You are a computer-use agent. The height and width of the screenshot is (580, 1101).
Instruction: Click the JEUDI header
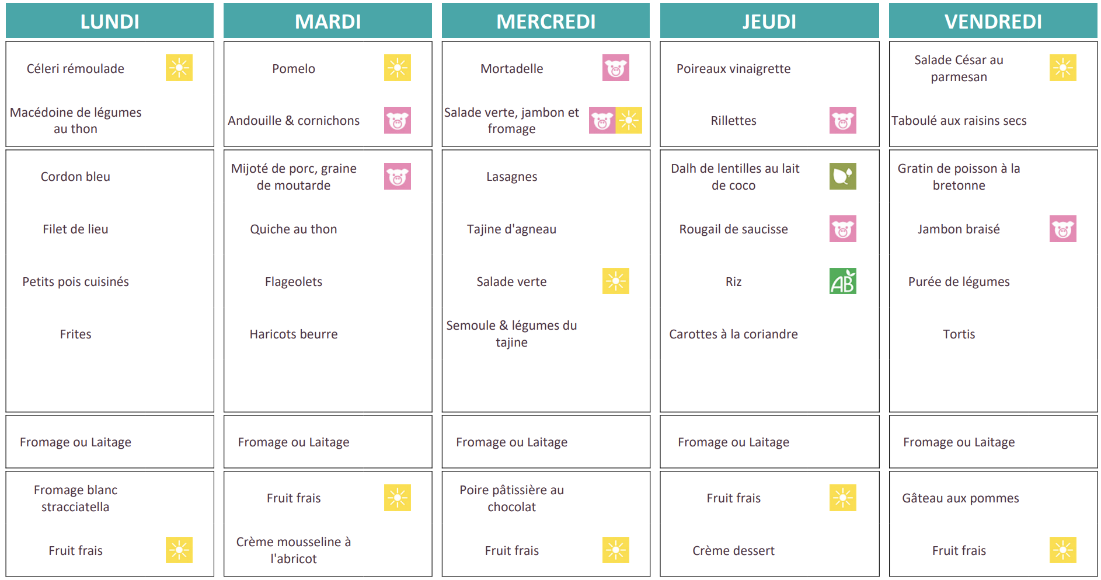click(769, 22)
